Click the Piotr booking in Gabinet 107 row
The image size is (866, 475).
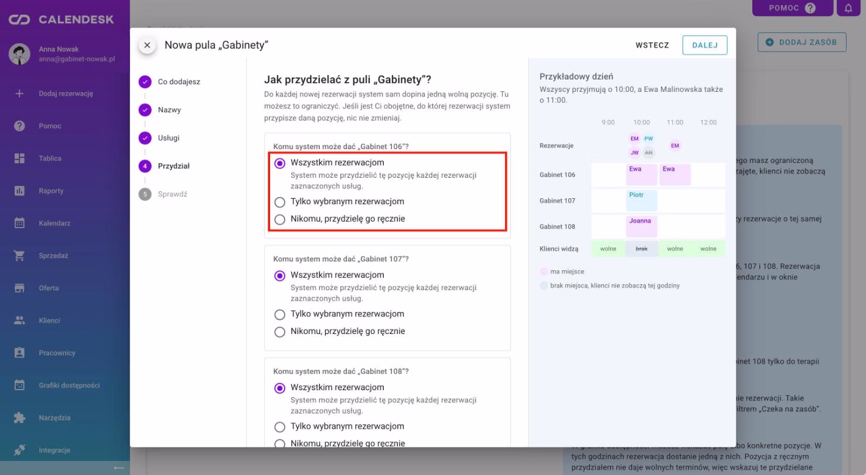pyautogui.click(x=642, y=201)
